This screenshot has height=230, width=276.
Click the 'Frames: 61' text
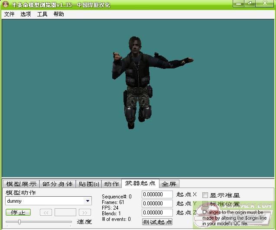[113, 202]
